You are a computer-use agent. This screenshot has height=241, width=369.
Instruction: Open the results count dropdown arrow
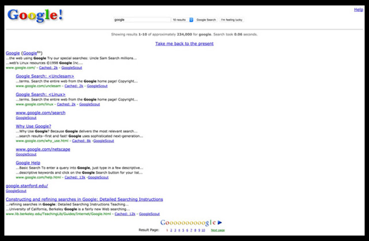pos(191,20)
